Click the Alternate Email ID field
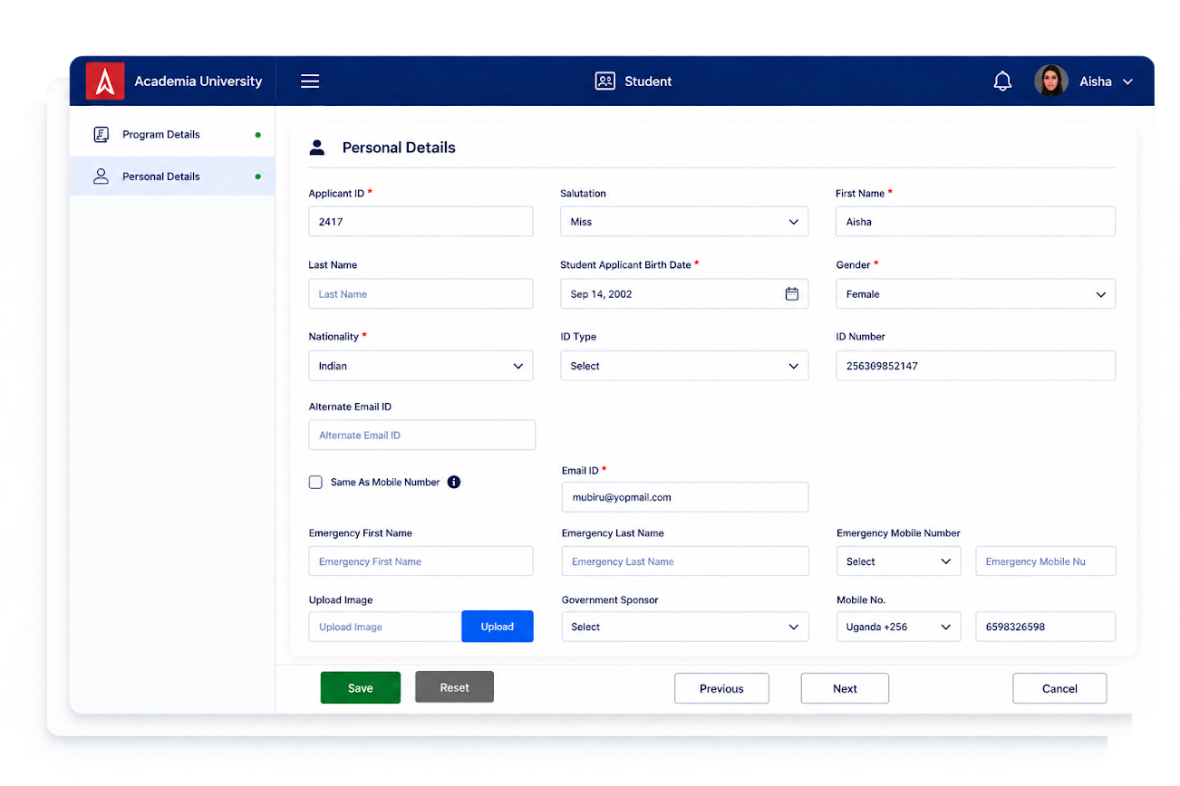1180x786 pixels. pos(422,436)
